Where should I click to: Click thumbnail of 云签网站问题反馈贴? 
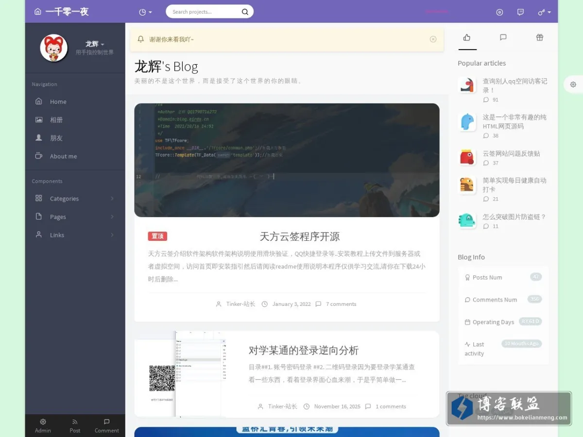pos(467,157)
